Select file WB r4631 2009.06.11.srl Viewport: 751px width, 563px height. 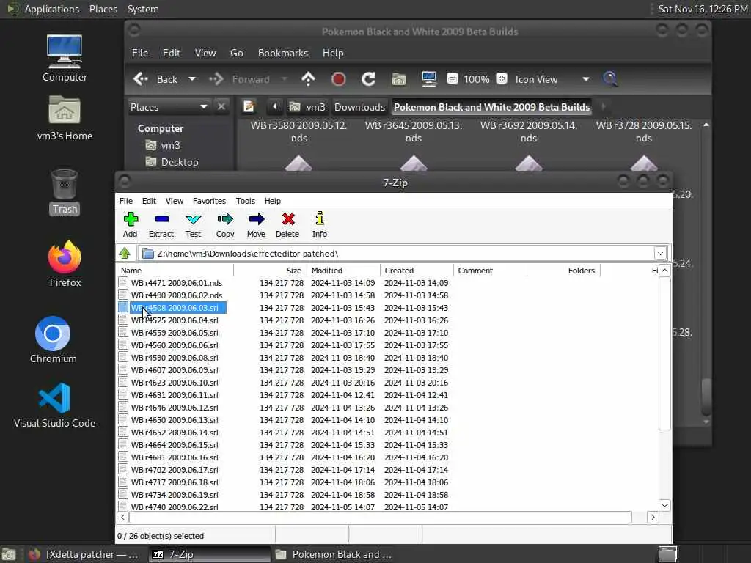click(175, 395)
